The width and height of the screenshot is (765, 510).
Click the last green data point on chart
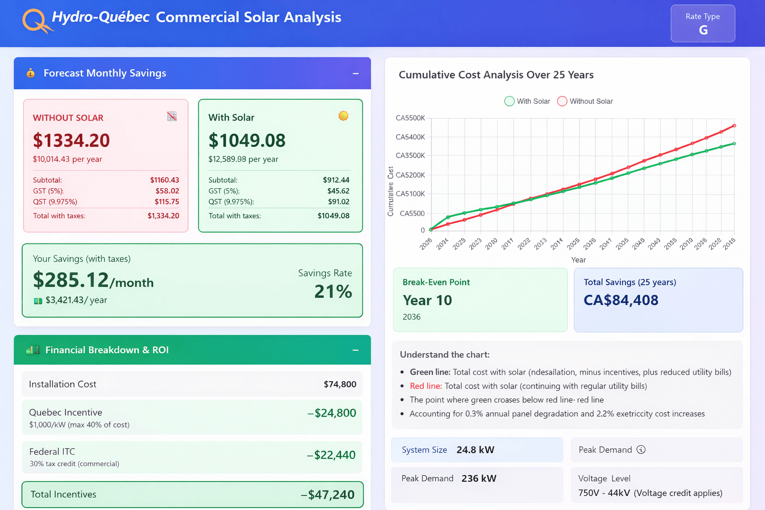[734, 144]
